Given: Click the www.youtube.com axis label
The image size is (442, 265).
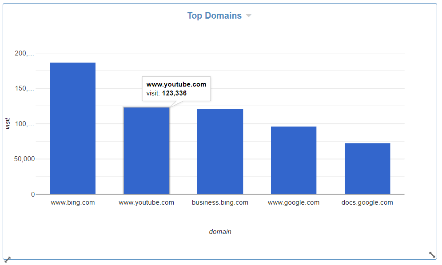Looking at the screenshot, I should click(147, 202).
